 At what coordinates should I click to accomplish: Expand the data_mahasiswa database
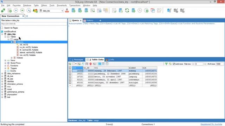click(2, 73)
